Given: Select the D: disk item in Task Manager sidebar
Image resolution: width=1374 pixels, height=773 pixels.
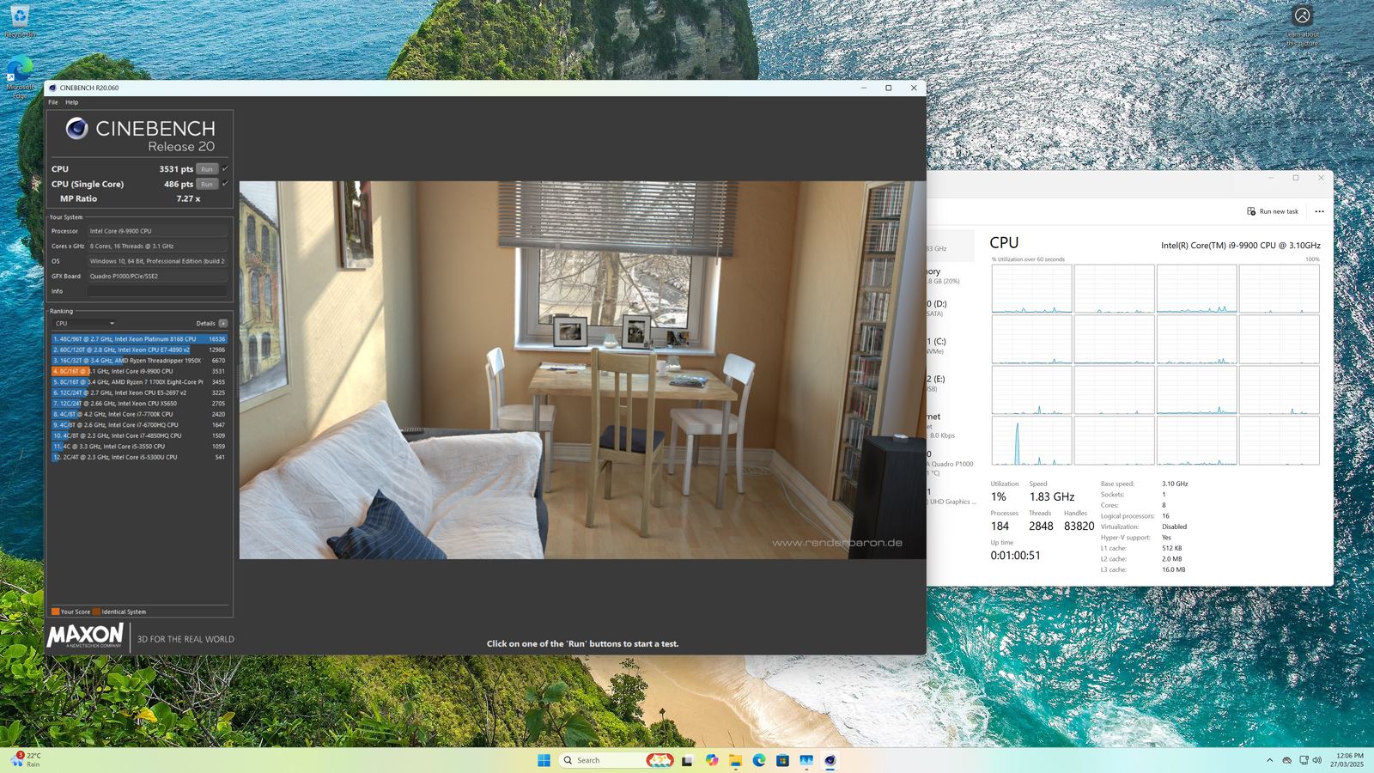Looking at the screenshot, I should tap(951, 308).
